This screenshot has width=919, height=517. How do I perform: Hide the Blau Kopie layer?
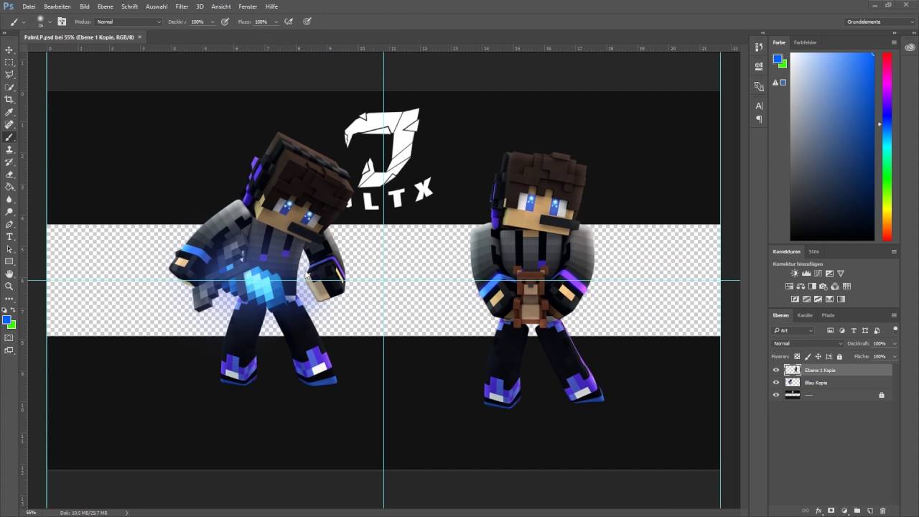(x=775, y=383)
